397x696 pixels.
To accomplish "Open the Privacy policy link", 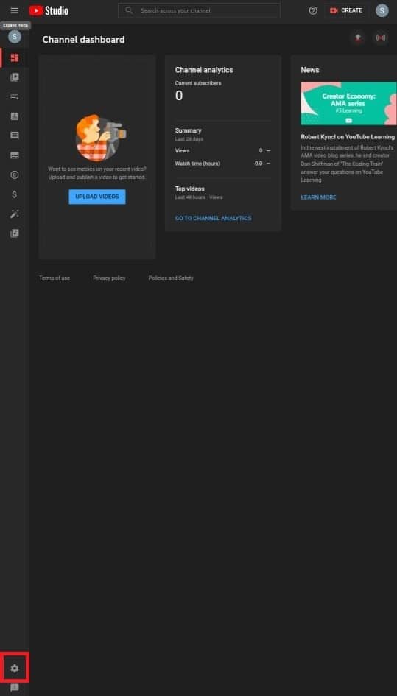I will click(x=109, y=278).
